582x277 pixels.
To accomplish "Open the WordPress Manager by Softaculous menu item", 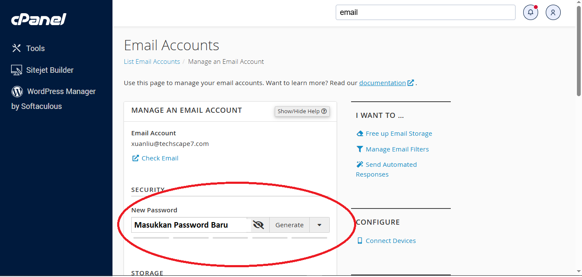I will click(54, 99).
